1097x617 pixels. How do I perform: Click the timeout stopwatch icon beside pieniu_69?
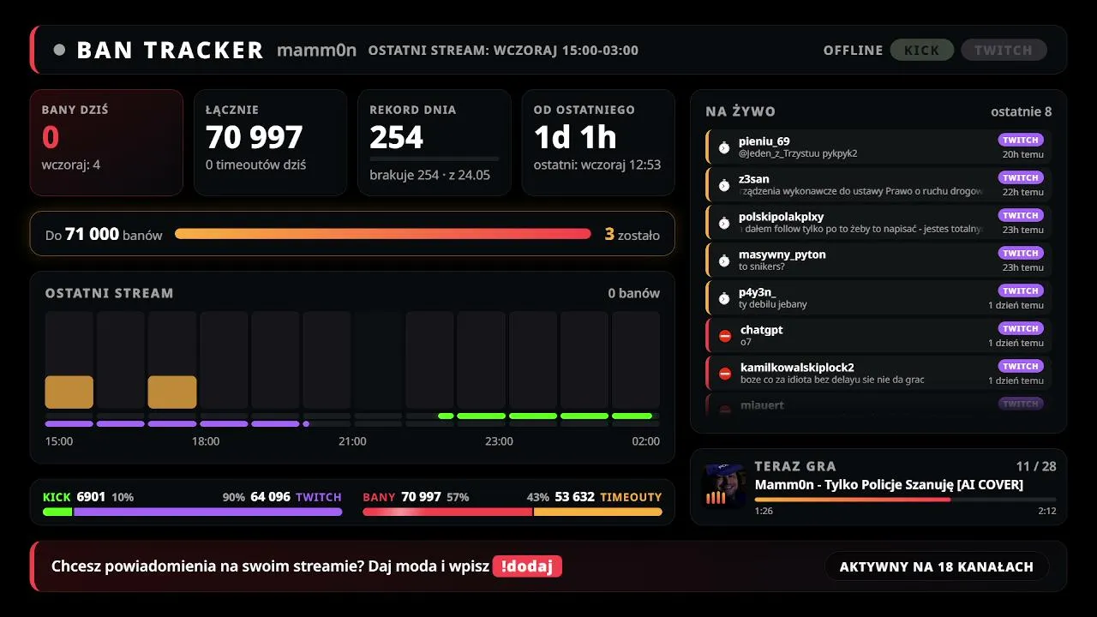[x=724, y=147]
